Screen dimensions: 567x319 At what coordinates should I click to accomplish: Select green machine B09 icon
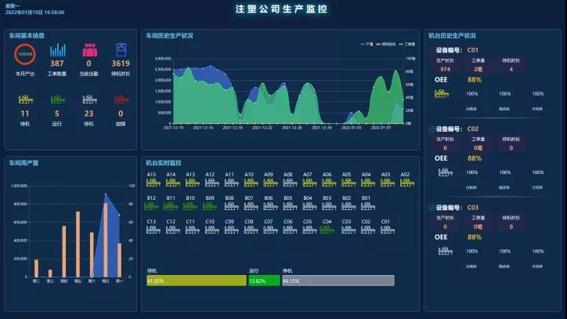pos(210,206)
